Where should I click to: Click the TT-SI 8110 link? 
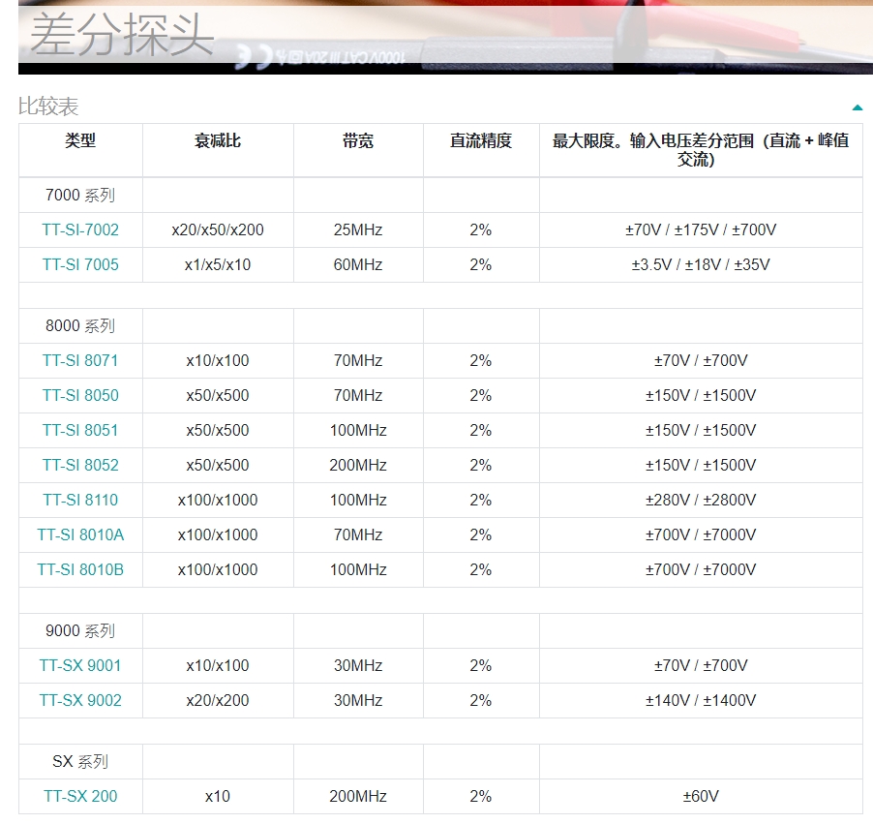(80, 500)
